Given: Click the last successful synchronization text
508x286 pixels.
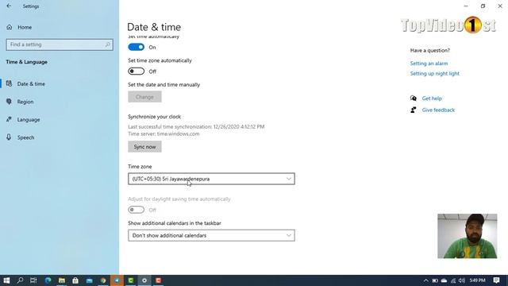Looking at the screenshot, I should pos(196,126).
